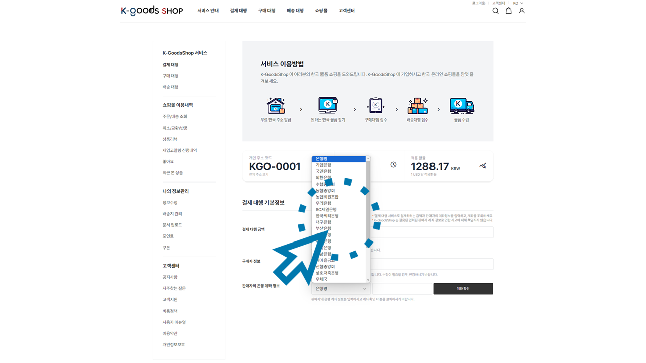
Task: Click the exchange rate chart icon
Action: (x=482, y=165)
